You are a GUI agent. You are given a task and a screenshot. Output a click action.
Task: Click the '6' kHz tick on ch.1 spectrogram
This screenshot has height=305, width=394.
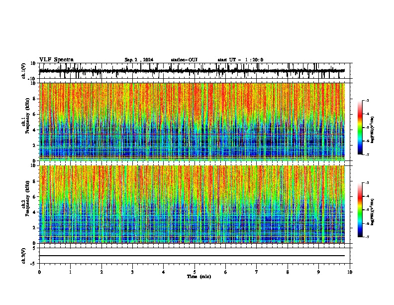coord(35,114)
